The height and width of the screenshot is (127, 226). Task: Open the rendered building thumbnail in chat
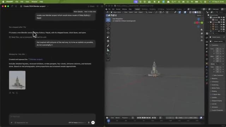click(17, 80)
